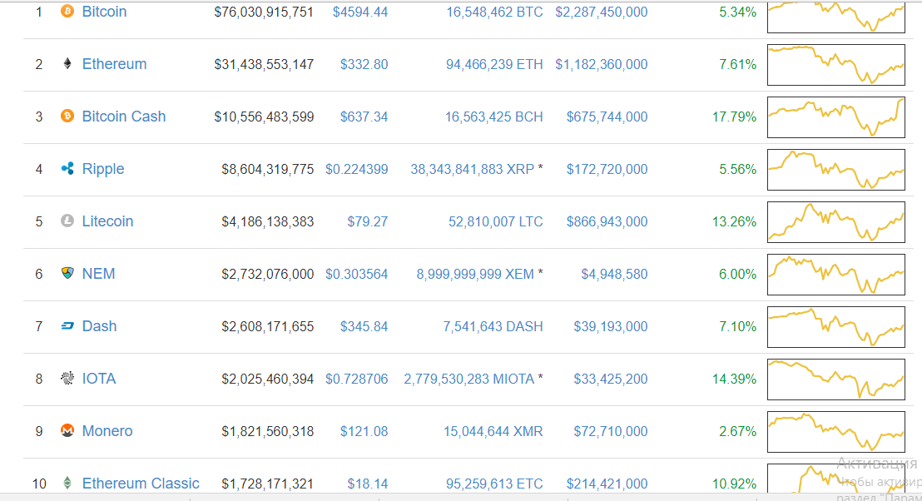Open the Ethereum Classic coin page link
Image resolution: width=922 pixels, height=501 pixels.
141,484
